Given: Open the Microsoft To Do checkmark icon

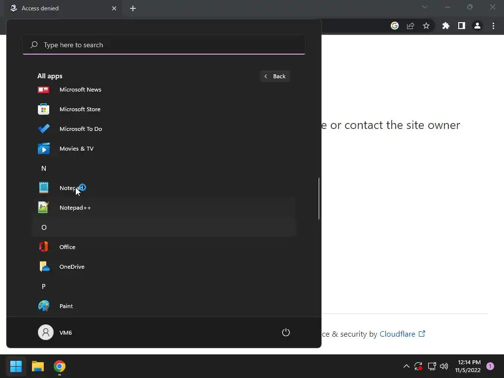Looking at the screenshot, I should coord(43,129).
